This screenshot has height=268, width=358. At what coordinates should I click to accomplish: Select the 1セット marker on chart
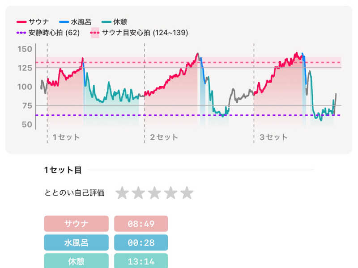click(66, 137)
